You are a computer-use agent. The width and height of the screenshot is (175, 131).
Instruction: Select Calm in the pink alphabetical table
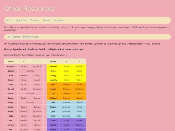pos(11,84)
